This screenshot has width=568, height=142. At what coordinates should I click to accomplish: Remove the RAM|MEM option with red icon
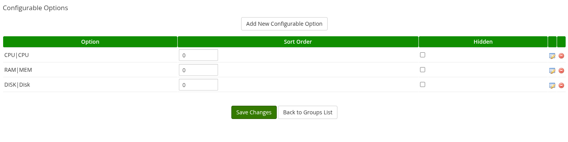(x=561, y=71)
